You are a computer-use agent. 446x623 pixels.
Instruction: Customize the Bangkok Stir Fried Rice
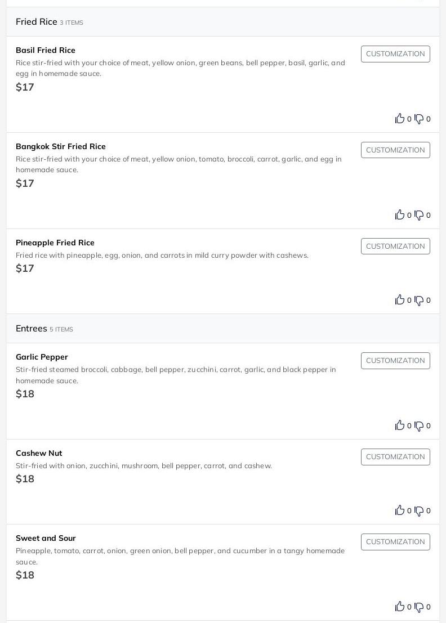395,150
